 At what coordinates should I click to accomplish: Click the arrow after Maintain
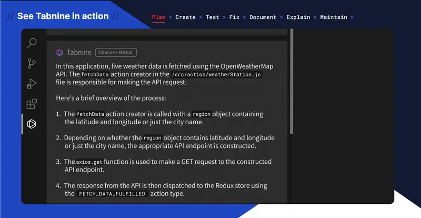[x=352, y=17]
